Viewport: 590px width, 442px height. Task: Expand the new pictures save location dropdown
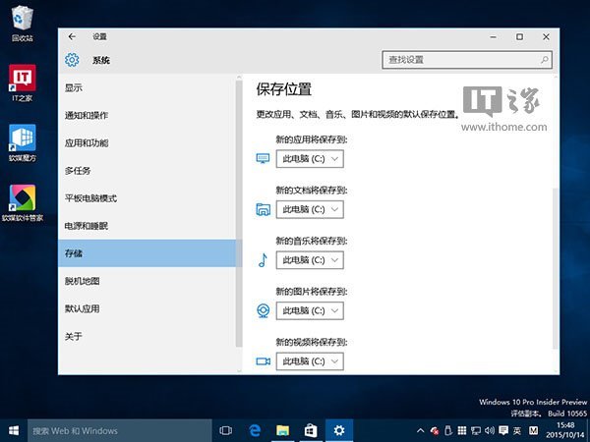(310, 310)
